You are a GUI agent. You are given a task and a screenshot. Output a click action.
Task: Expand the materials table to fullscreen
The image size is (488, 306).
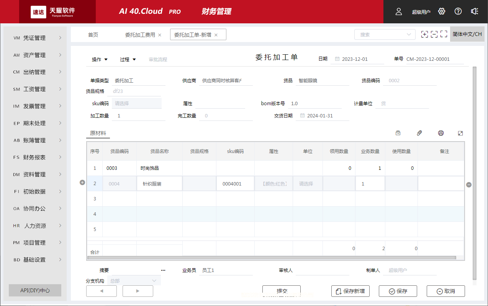460,133
